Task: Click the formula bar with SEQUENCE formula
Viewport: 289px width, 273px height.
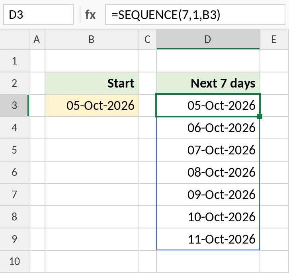Action: [x=195, y=15]
